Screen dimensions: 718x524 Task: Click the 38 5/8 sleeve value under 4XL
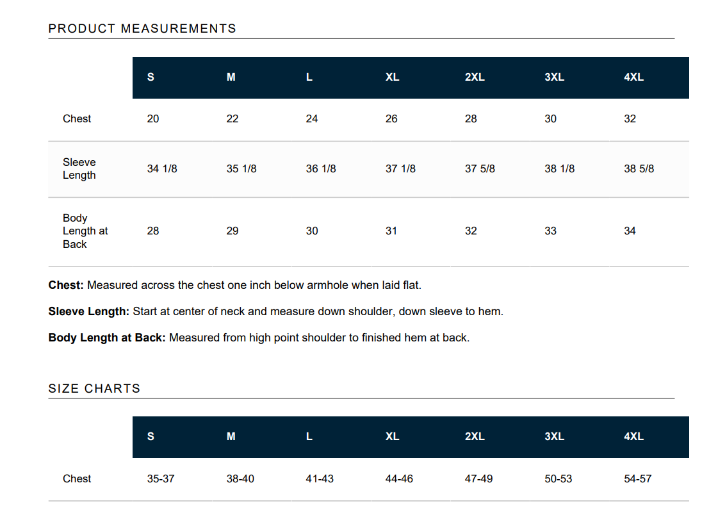639,168
